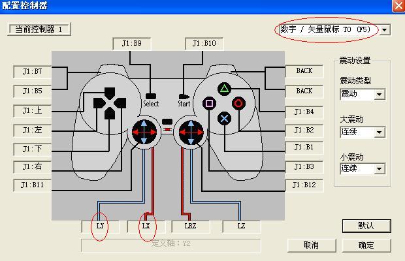Viewport: 405px width, 261px height.
Task: Click the analog mode button between sticks
Action: point(167,121)
